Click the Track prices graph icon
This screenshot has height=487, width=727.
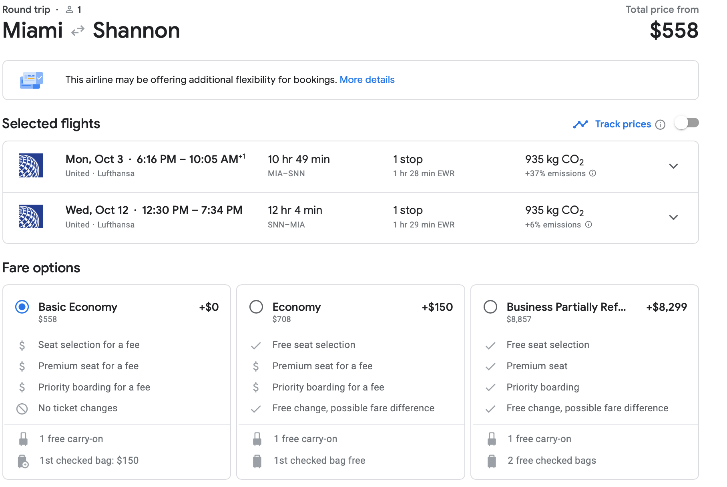pyautogui.click(x=580, y=124)
